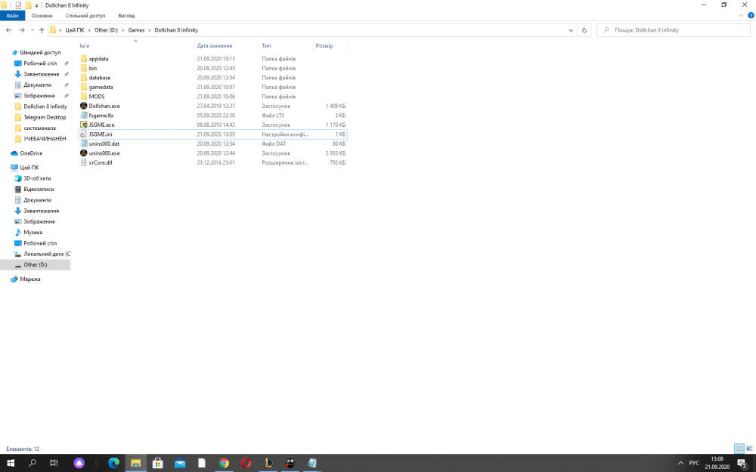756x472 pixels.
Task: Open Google Chrome from the taskbar
Action: pos(224,463)
